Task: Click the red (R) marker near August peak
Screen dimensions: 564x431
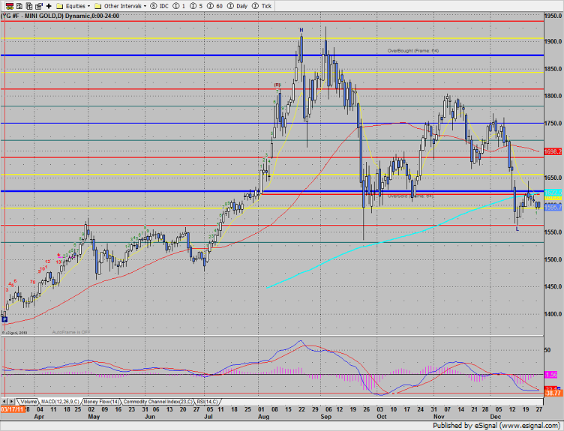Action: tap(277, 85)
